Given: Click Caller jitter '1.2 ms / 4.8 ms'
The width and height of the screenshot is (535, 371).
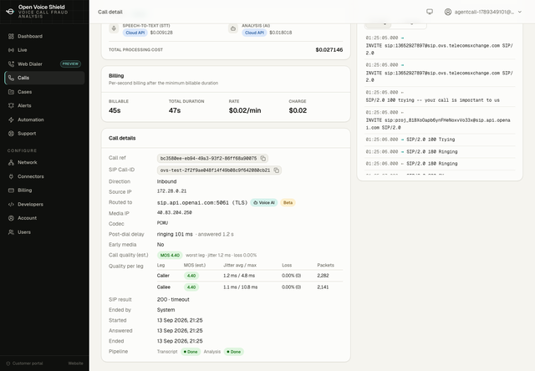Looking at the screenshot, I should [239, 276].
